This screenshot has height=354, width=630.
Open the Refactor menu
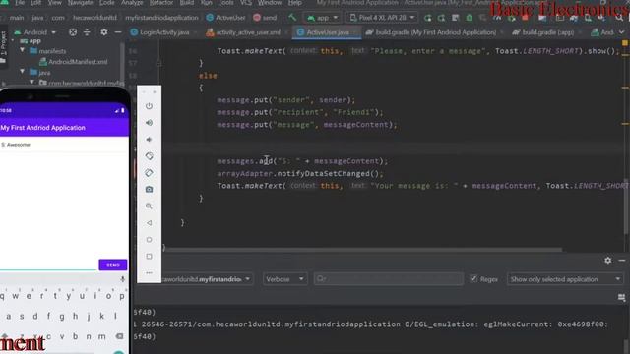(x=161, y=3)
